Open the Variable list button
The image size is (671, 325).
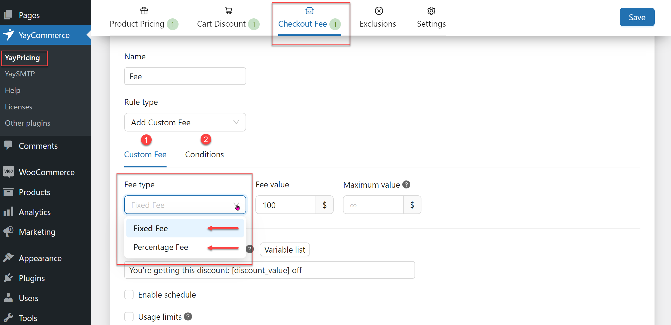(x=284, y=250)
